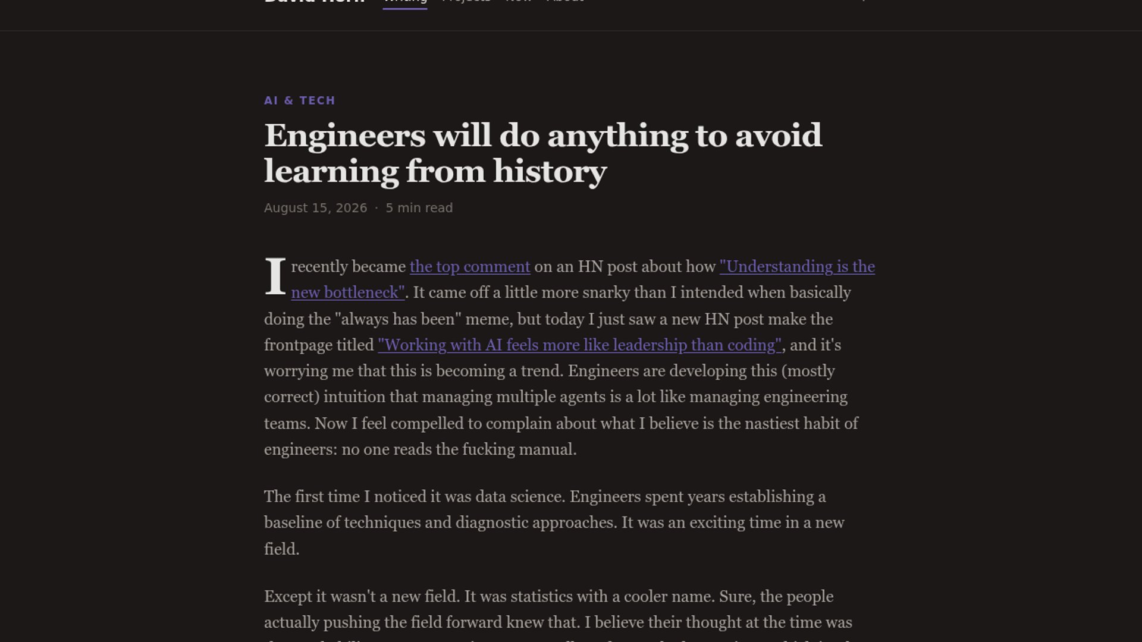The height and width of the screenshot is (642, 1142).
Task: Open "the top comment" link
Action: [470, 267]
